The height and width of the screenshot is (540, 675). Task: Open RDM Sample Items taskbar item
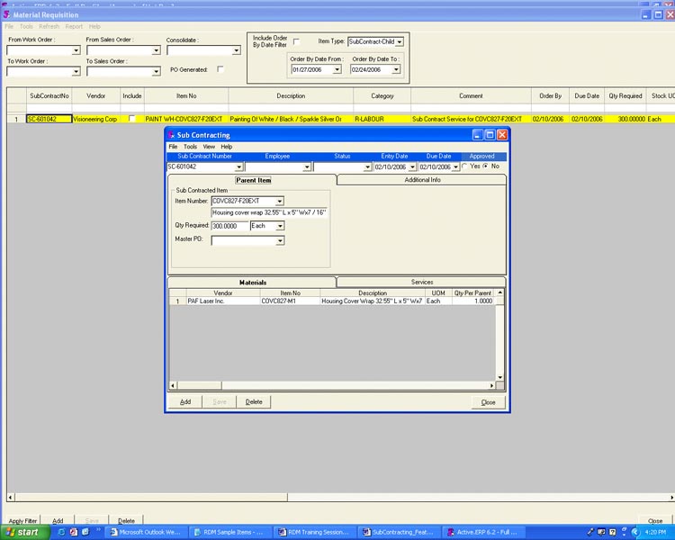coord(229,532)
